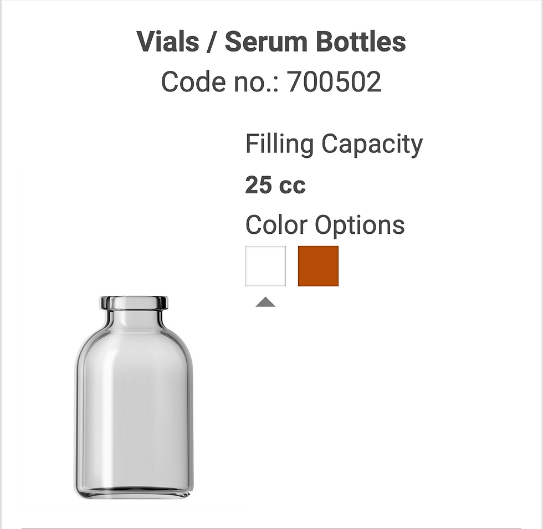
Task: Click the number 25 in capacity
Action: click(x=258, y=184)
